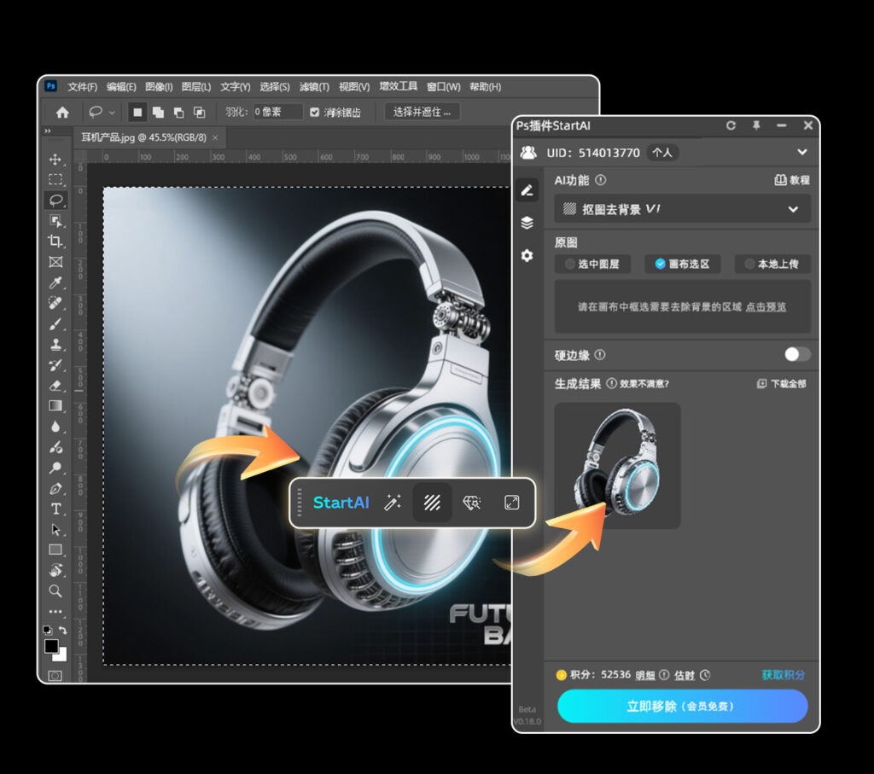Select the 本地上传 radio option
Image resolution: width=874 pixels, height=774 pixels.
772,265
